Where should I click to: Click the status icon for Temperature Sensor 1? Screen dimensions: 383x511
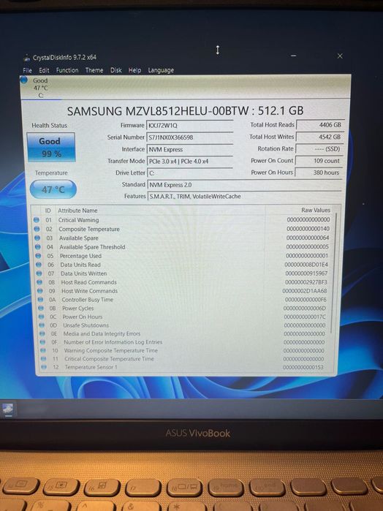point(44,367)
